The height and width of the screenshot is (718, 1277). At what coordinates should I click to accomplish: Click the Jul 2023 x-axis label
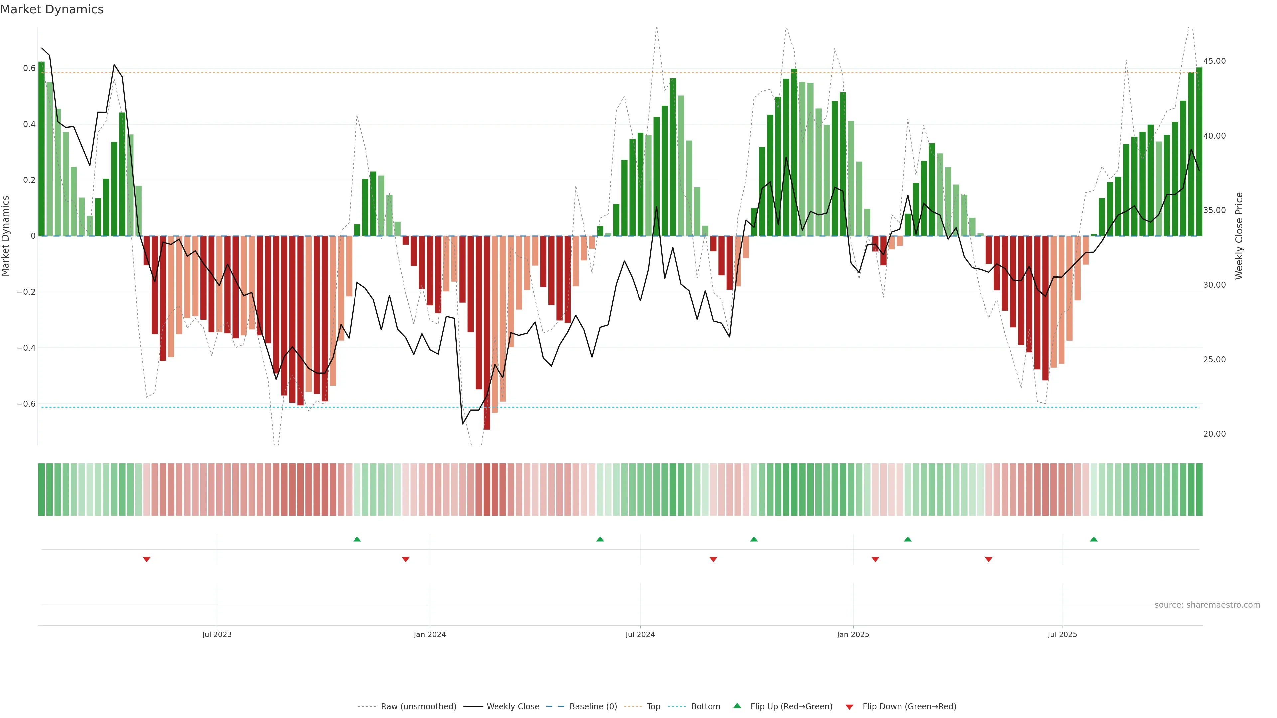pos(216,634)
